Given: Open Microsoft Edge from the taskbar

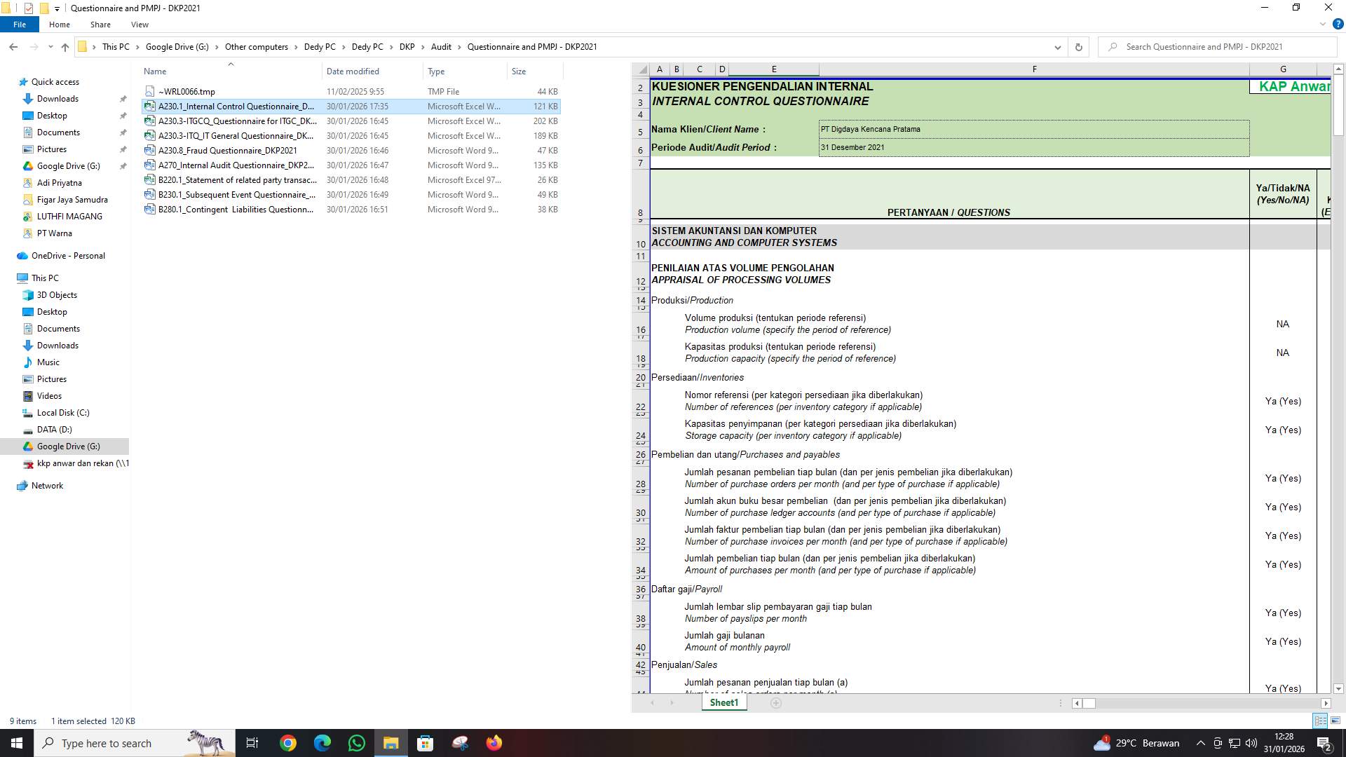Looking at the screenshot, I should pos(322,742).
